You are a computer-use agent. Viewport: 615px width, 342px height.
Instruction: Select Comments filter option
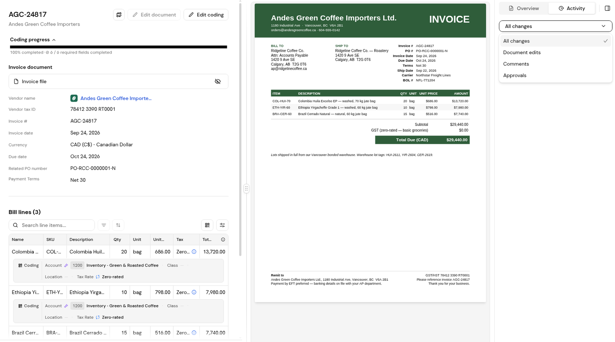[555, 64]
